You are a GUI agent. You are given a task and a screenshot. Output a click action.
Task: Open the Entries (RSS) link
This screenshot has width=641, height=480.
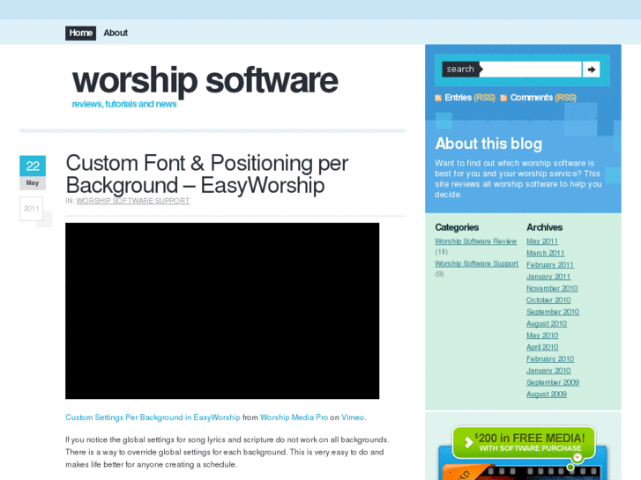click(470, 98)
